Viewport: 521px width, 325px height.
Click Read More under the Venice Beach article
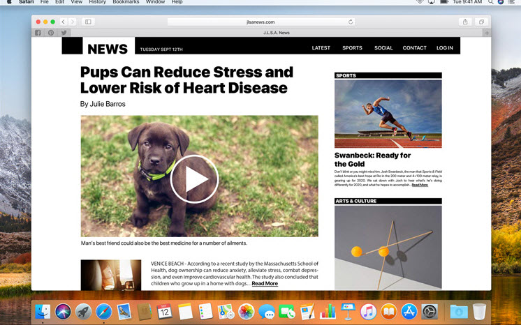(265, 284)
